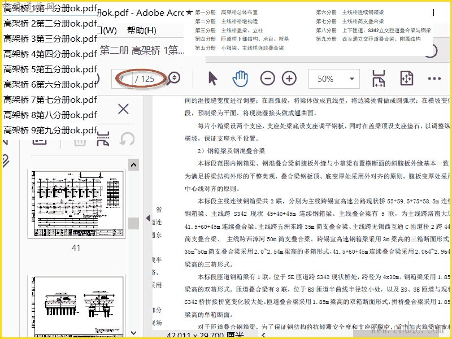Open file 高架桥 4第四分册ok.pdf
Screen dimensions: 452x339
(50, 54)
